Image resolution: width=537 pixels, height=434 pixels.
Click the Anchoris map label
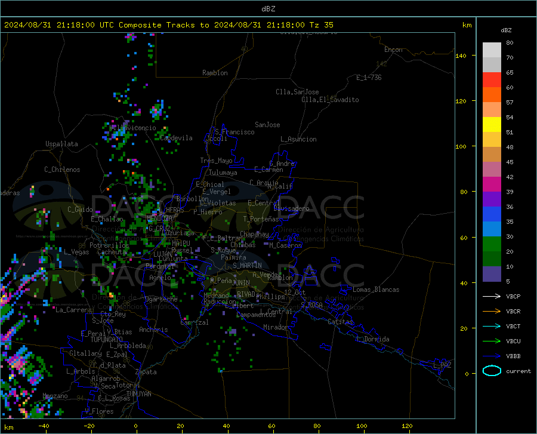(153, 330)
